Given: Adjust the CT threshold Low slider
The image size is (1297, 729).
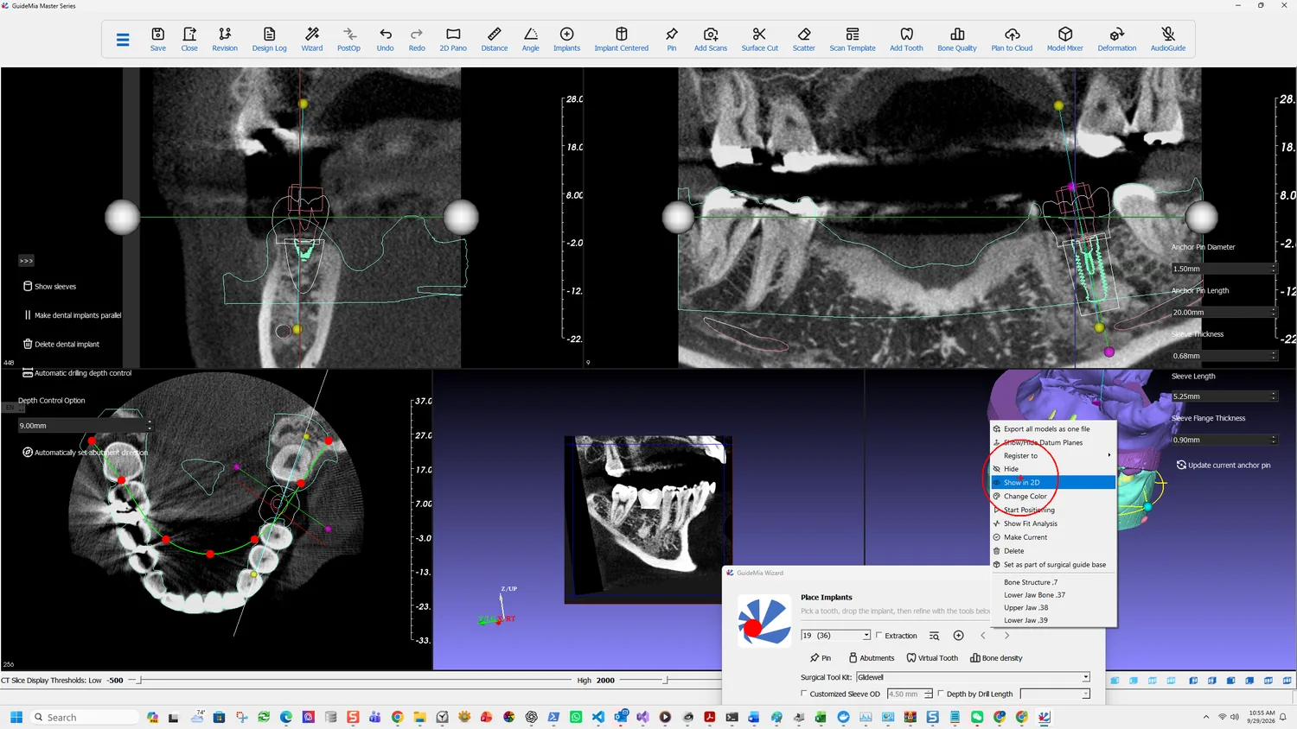Looking at the screenshot, I should tap(140, 681).
